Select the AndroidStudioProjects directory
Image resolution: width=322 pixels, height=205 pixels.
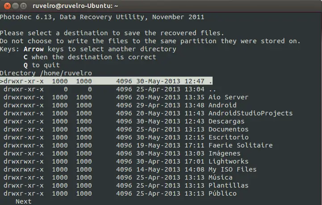coord(148,113)
